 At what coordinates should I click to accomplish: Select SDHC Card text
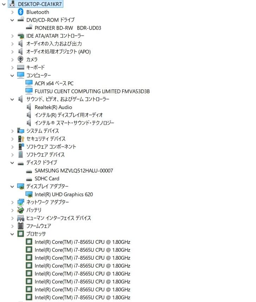[x=47, y=179]
